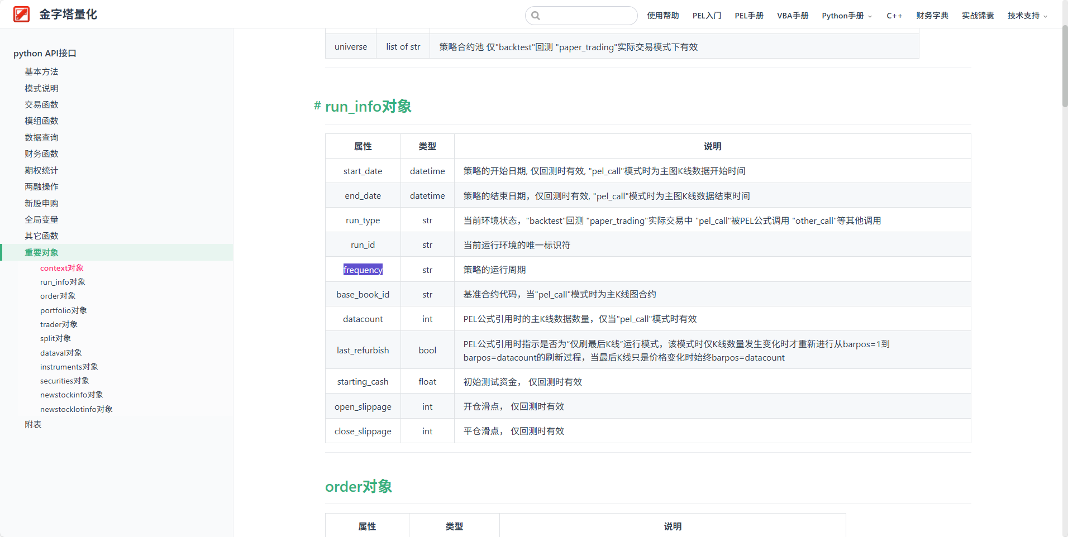
Task: Click the # anchor before run_info对象 heading
Action: click(x=317, y=106)
